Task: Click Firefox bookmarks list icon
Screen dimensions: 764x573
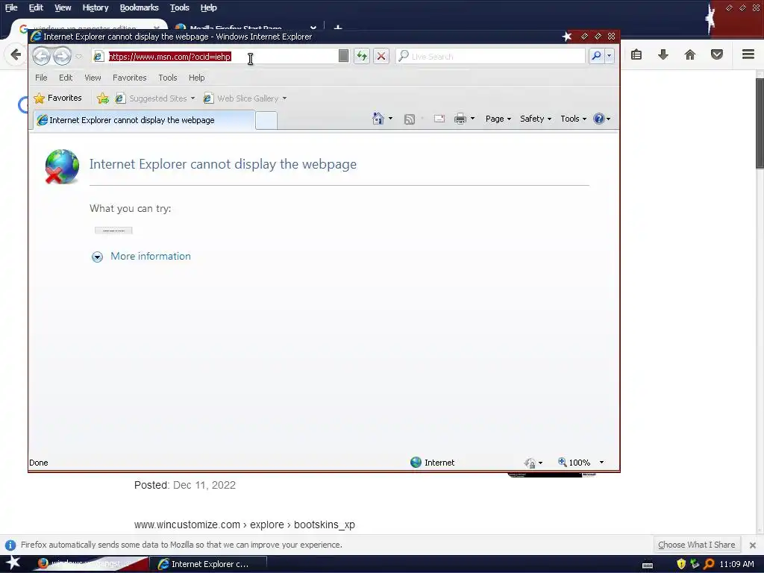Action: point(636,54)
